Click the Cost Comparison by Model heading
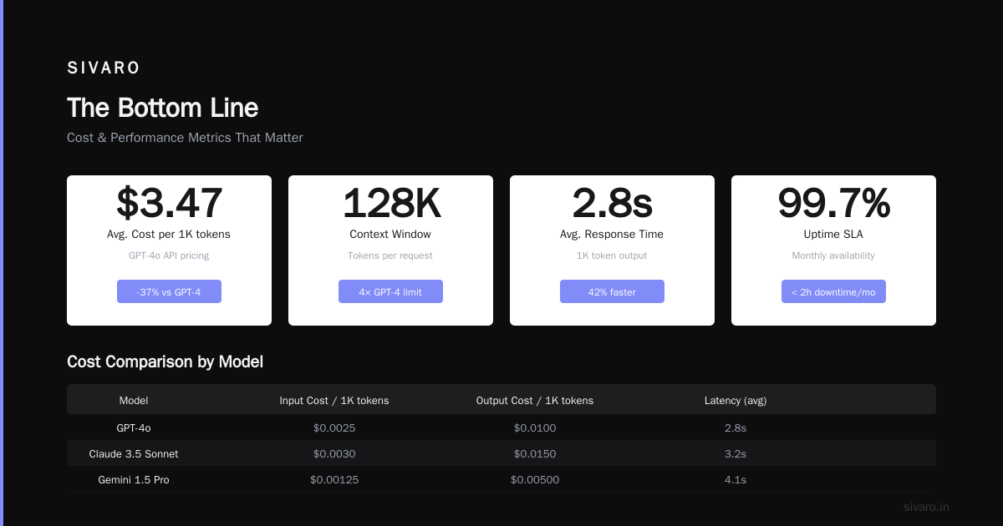Image resolution: width=1003 pixels, height=526 pixels. pos(165,362)
